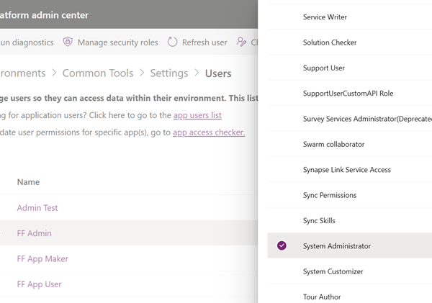Navigate to Settings in the breadcrumb
The image size is (432, 303).
(169, 73)
